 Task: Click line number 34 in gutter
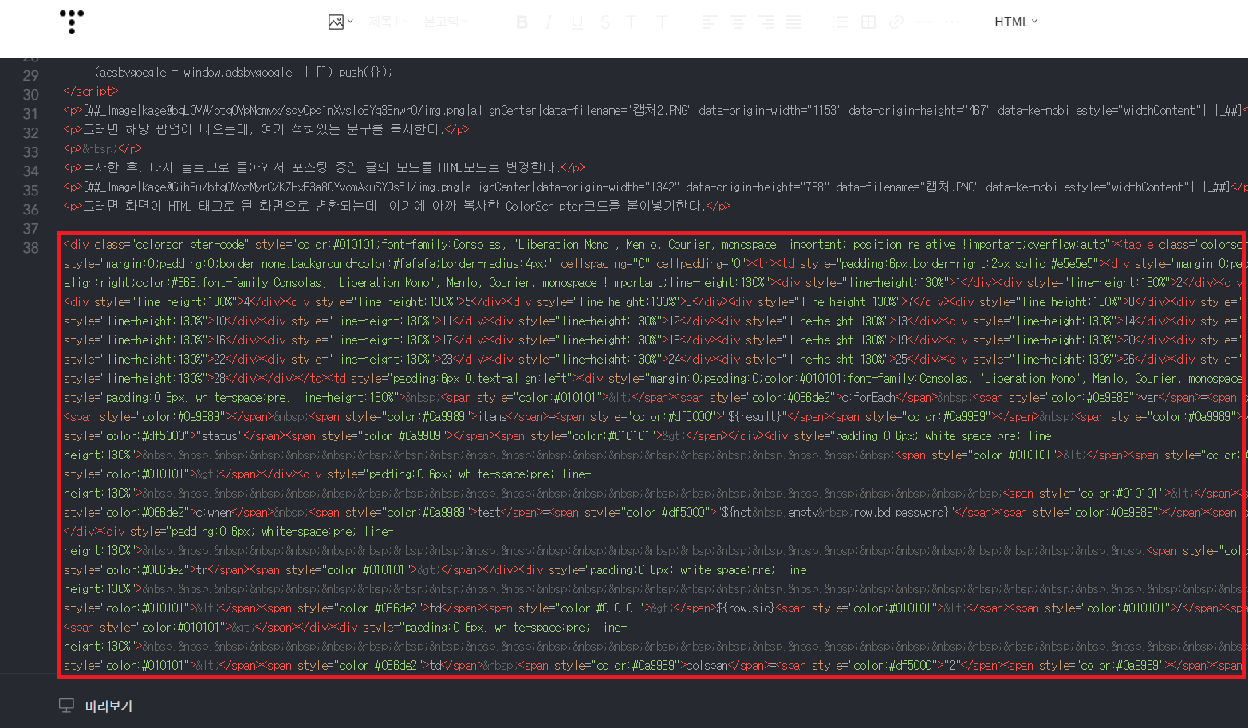point(30,171)
